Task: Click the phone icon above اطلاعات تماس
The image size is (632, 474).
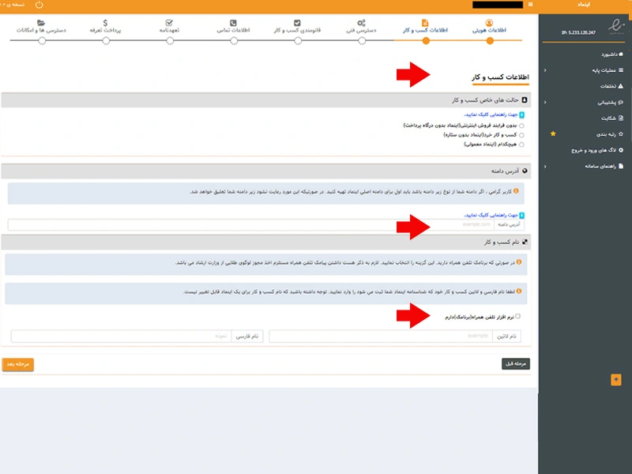Action: pos(233,23)
